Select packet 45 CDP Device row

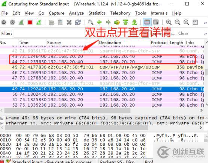tap(102, 67)
